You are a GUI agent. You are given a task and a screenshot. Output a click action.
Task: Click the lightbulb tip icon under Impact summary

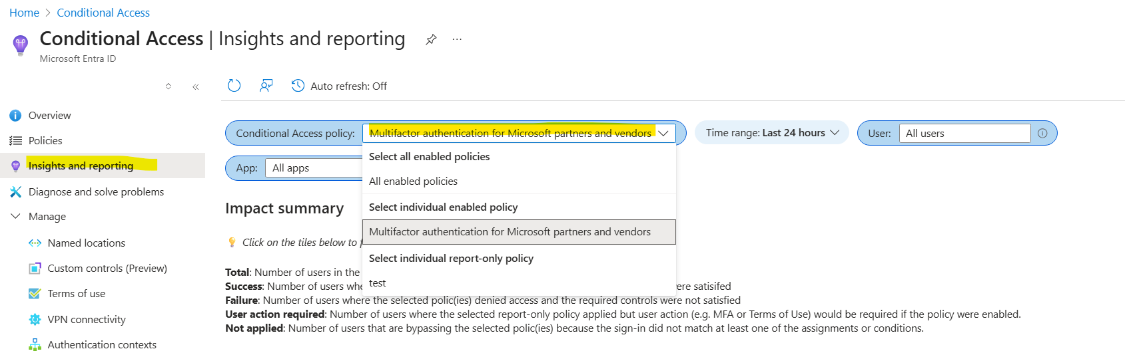(x=232, y=243)
